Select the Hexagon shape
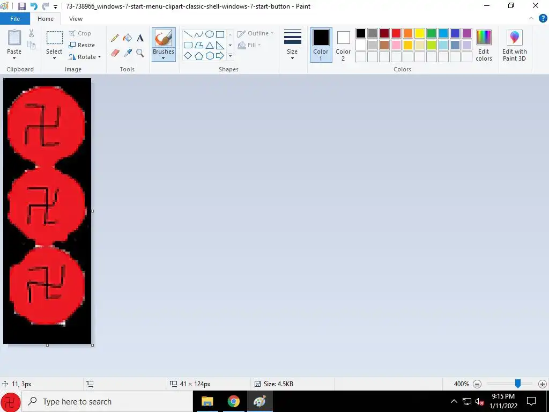This screenshot has height=412, width=549. [x=210, y=56]
